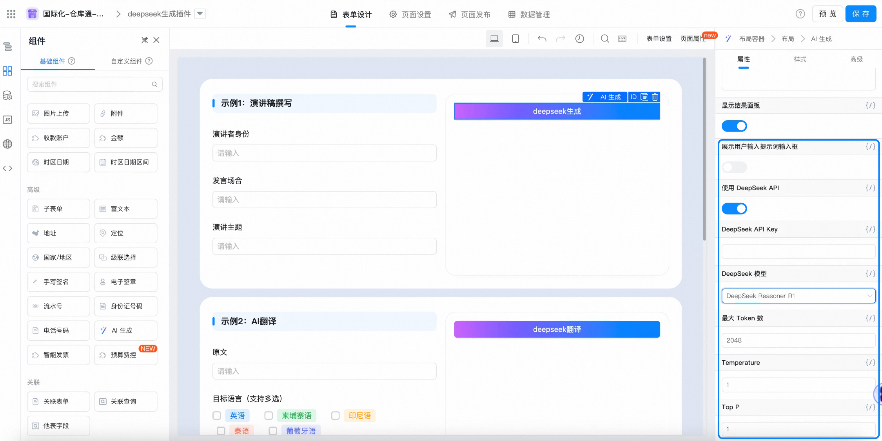
Task: Open the JS panel in left sidebar
Action: tap(7, 120)
